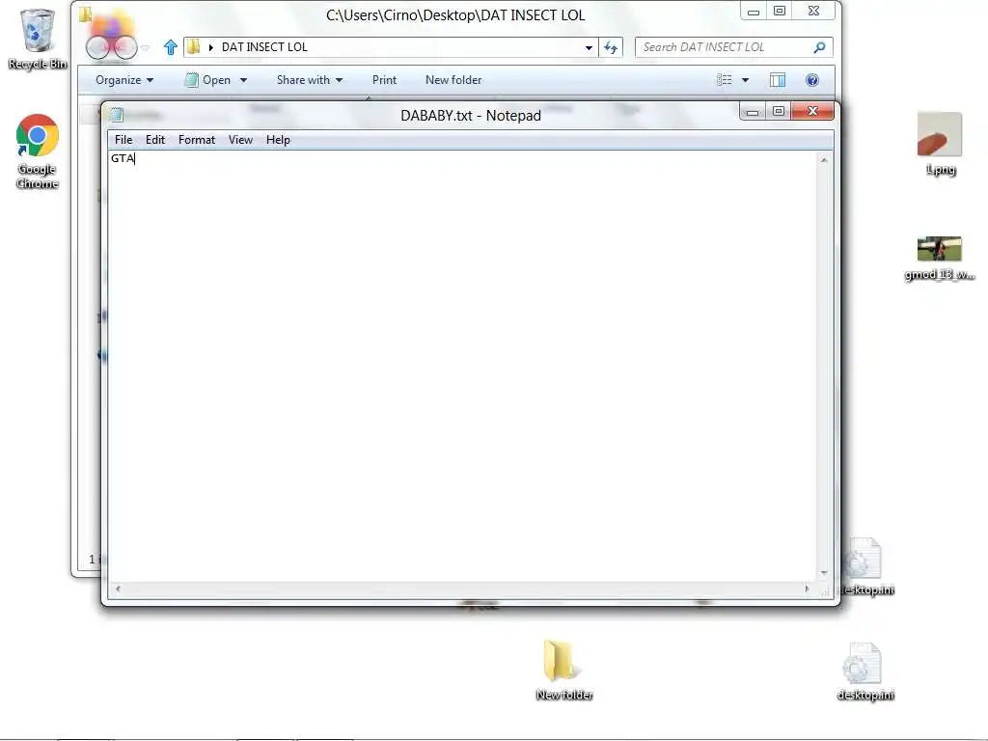Open Notepad File menu

(x=123, y=140)
